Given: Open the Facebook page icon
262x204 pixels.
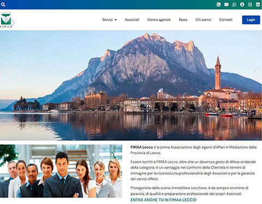Looking at the screenshot, I should click(x=242, y=4).
